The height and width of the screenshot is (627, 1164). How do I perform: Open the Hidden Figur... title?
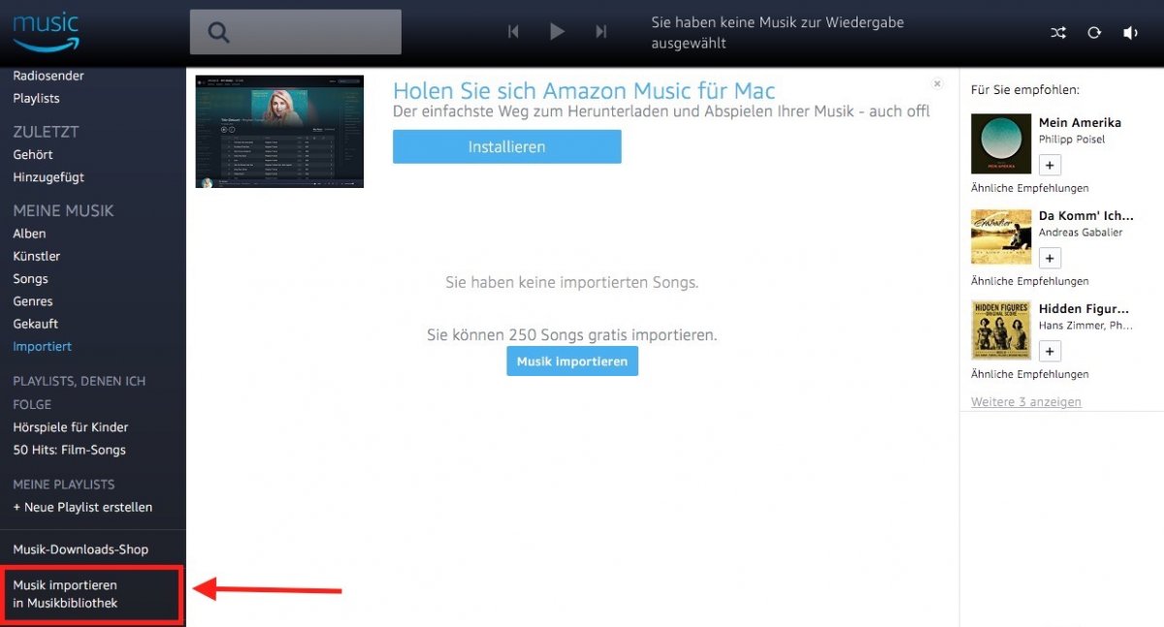click(x=1085, y=309)
